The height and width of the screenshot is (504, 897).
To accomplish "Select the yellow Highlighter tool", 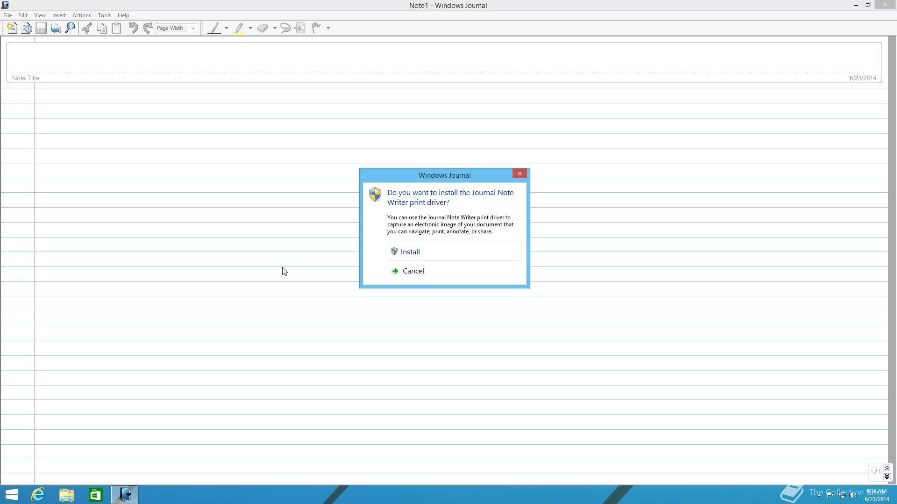I will pos(239,28).
